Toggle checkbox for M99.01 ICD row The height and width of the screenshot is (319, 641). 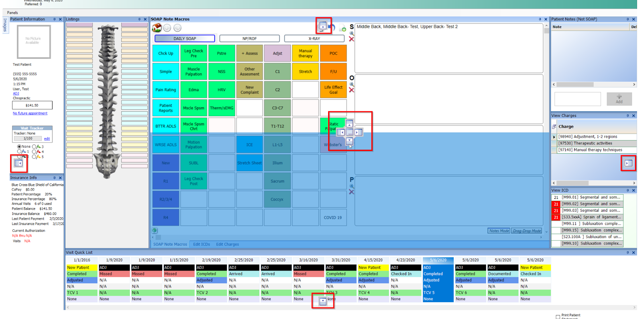pos(556,197)
